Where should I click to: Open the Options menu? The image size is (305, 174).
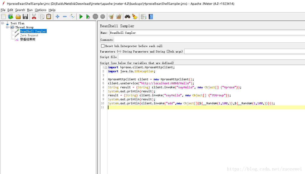click(x=41, y=10)
